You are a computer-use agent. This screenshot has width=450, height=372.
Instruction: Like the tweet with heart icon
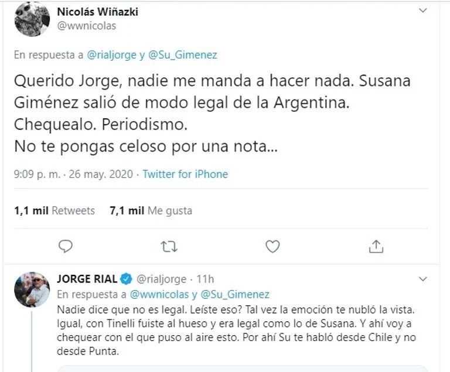pos(272,246)
